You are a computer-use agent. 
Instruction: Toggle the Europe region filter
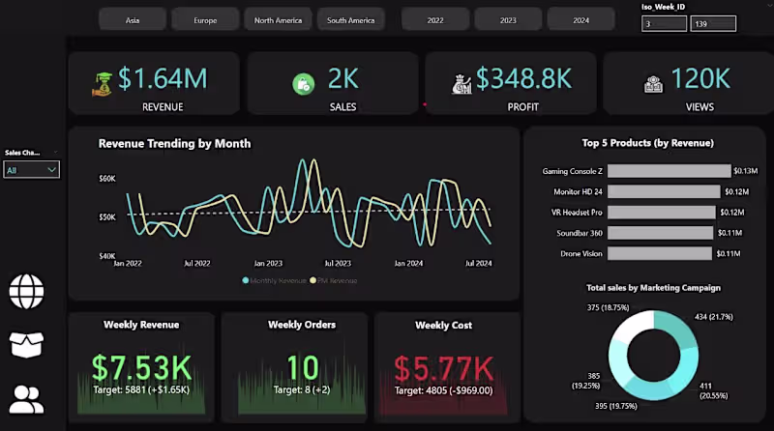coord(205,20)
